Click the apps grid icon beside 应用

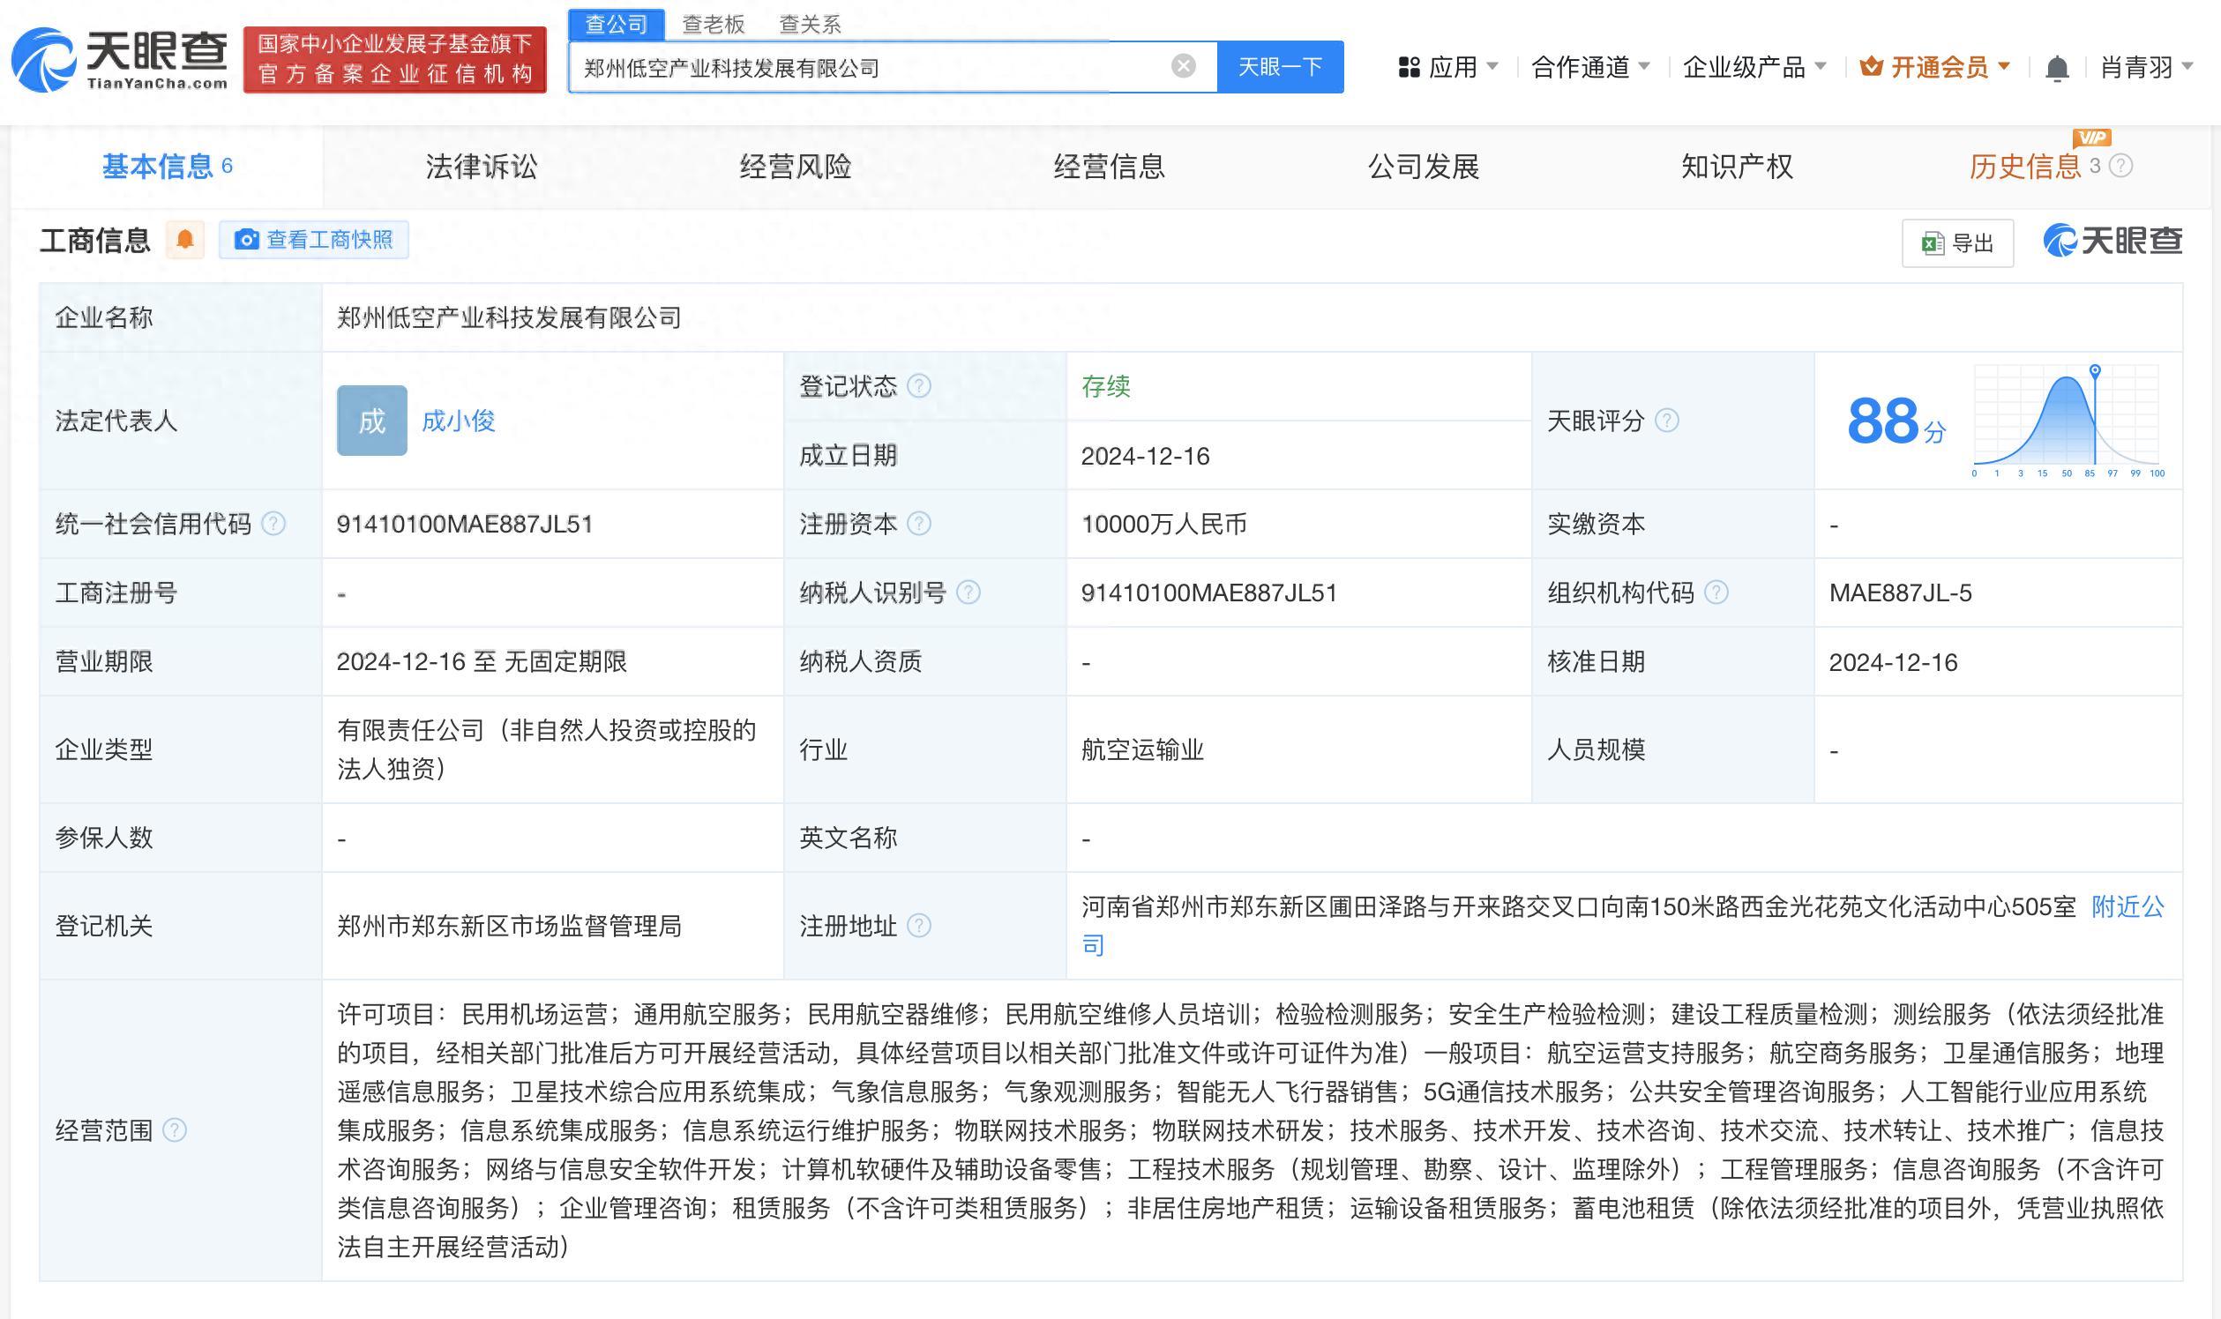coord(1408,66)
